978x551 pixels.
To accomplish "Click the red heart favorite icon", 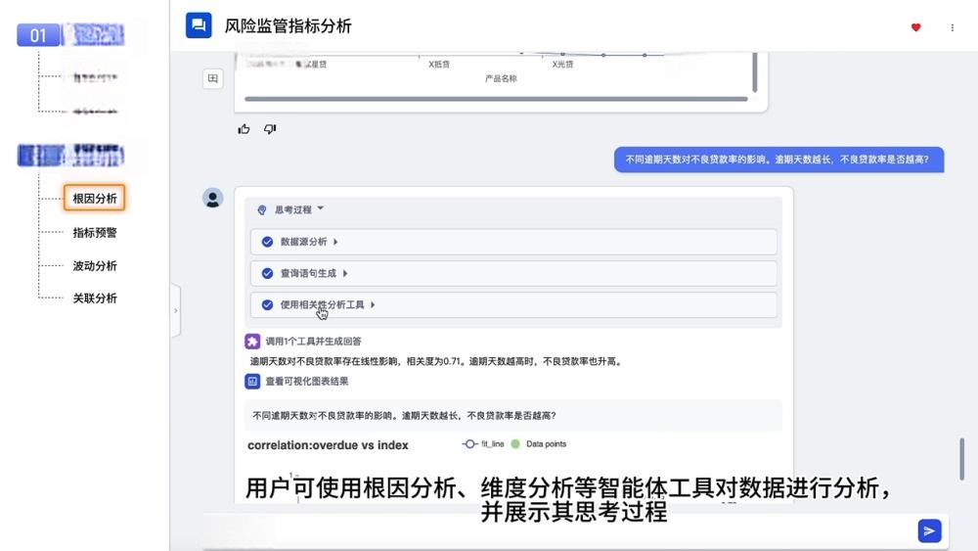I will (915, 27).
